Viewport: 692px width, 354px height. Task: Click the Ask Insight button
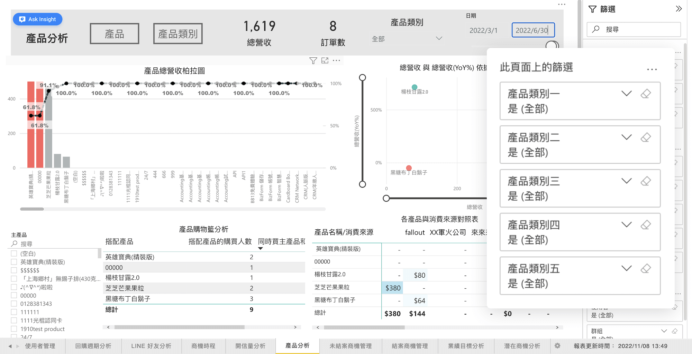tap(38, 19)
